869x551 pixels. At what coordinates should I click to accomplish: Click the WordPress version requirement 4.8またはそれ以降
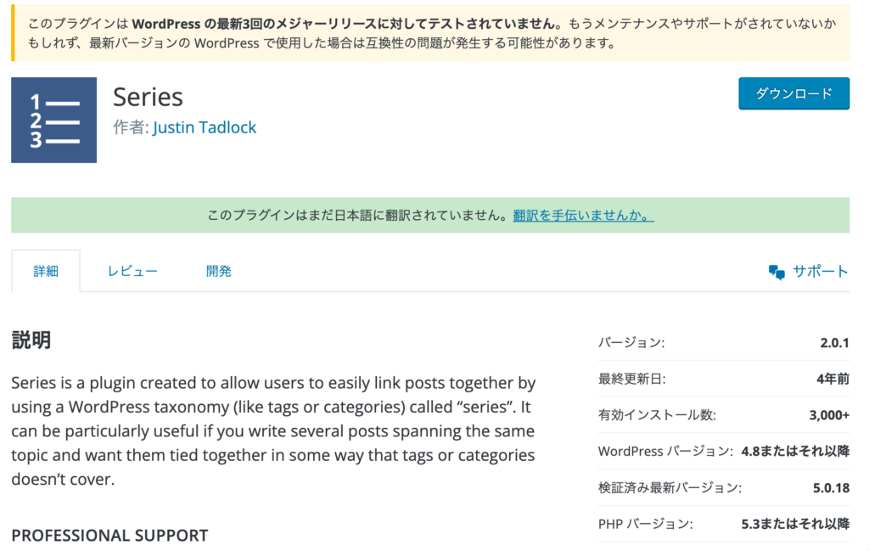795,451
